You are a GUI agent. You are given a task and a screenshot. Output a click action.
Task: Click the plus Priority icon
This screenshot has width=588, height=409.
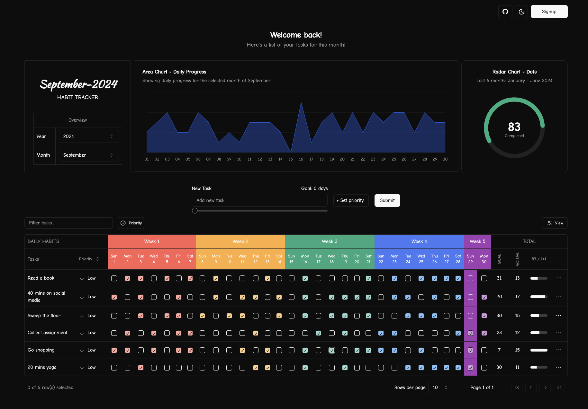pyautogui.click(x=123, y=223)
